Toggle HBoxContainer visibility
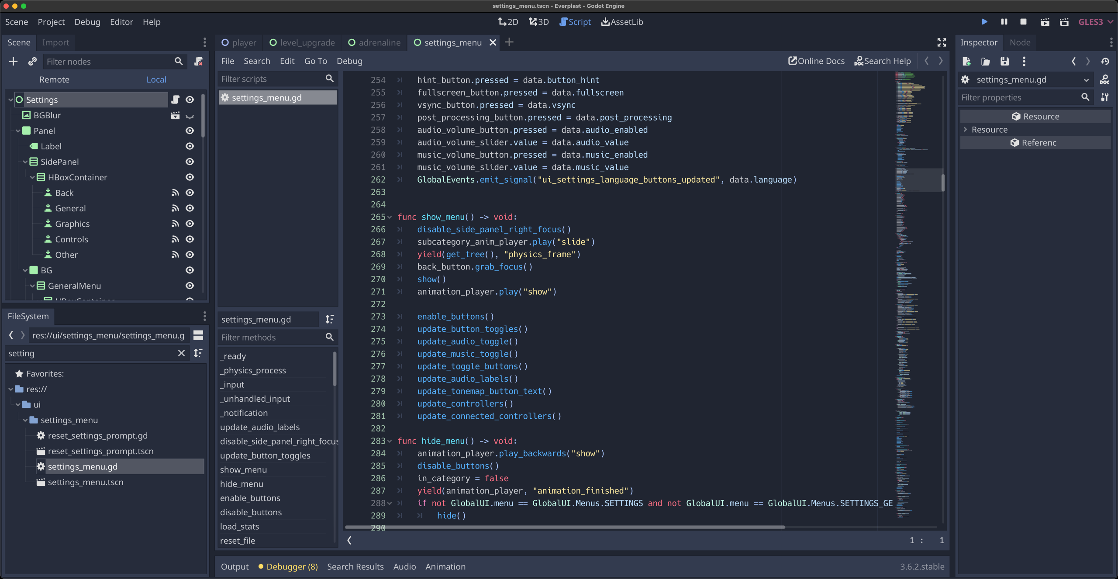1118x579 pixels. tap(190, 177)
